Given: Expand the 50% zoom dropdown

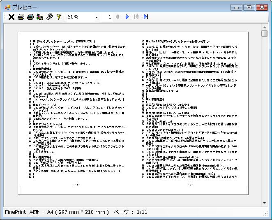Looking at the screenshot, I should click(x=97, y=17).
